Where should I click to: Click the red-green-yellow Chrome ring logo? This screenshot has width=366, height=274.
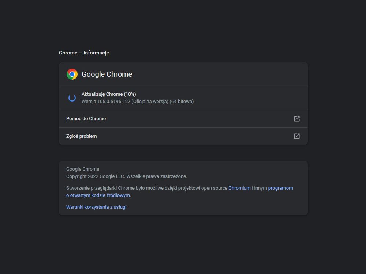click(72, 74)
